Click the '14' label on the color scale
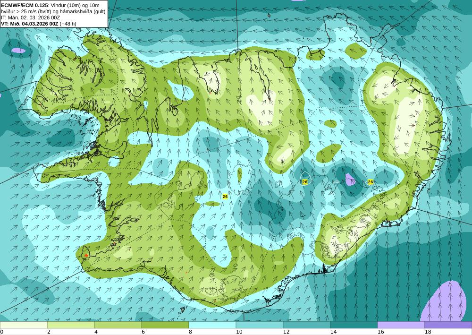 click(x=334, y=332)
